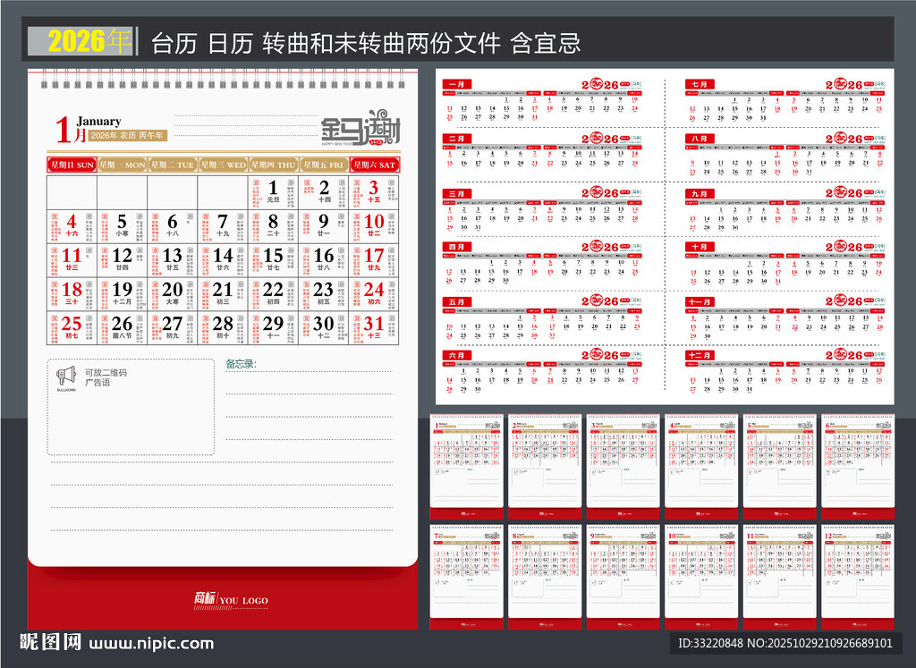Screen dimensions: 916x668
Task: Select the 星期六 SAT column header
Action: [x=374, y=165]
